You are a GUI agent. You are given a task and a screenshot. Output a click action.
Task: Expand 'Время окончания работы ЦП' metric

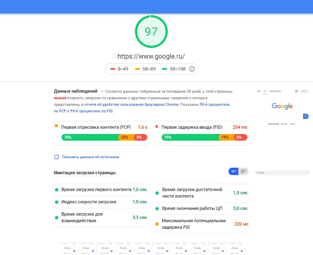201,209
